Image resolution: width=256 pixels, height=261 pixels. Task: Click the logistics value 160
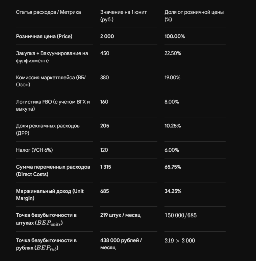(x=104, y=102)
